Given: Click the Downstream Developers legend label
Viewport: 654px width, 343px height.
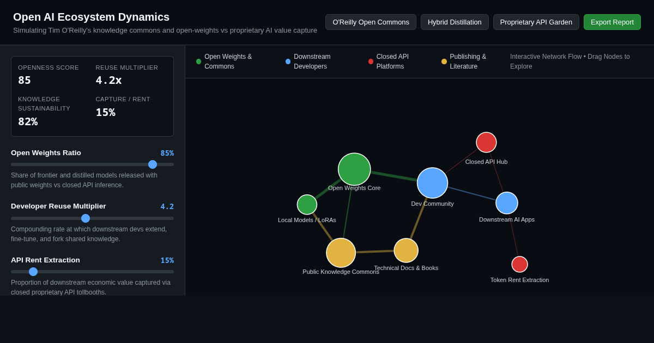Looking at the screenshot, I should 312,62.
